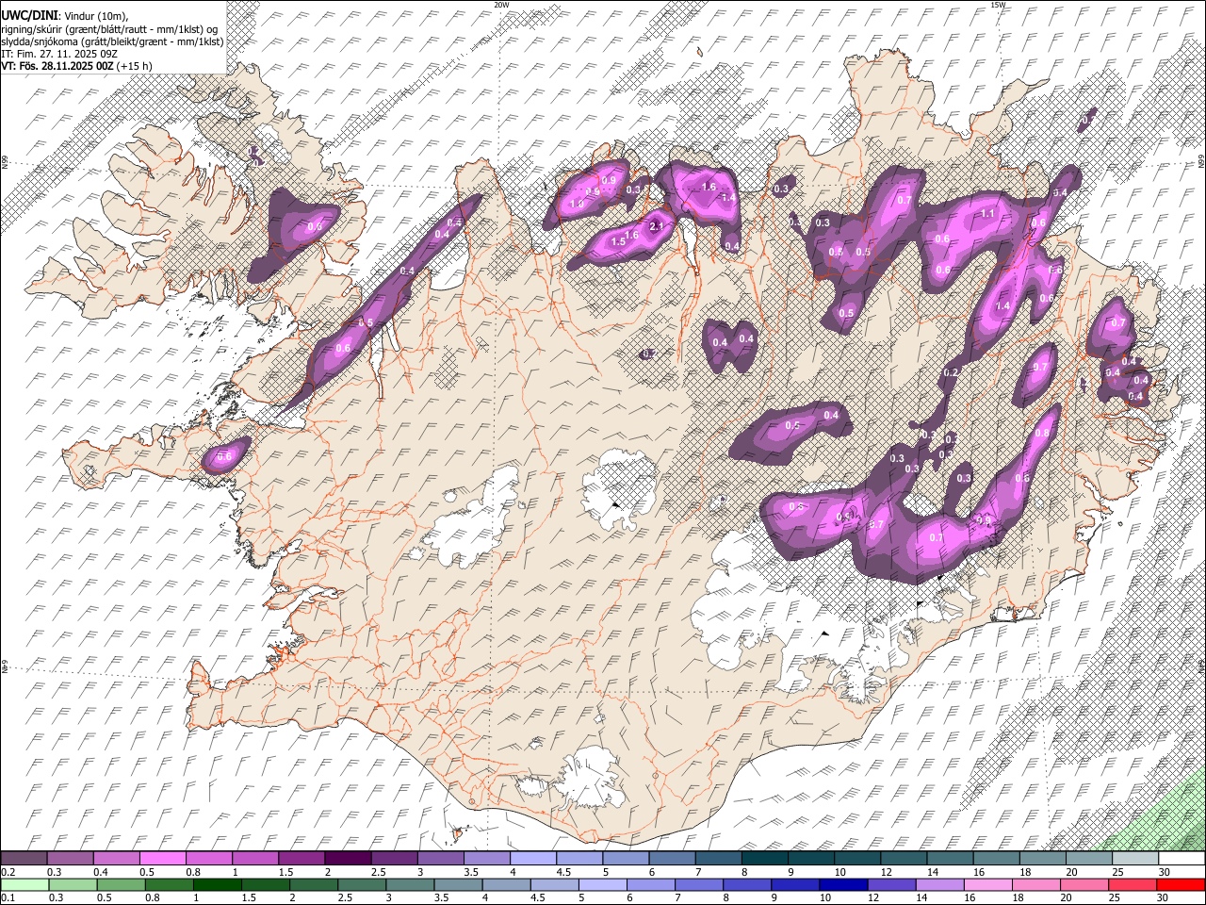The image size is (1206, 905).
Task: Pick the upper legend swatch labelled 18
Action: click(x=1044, y=859)
